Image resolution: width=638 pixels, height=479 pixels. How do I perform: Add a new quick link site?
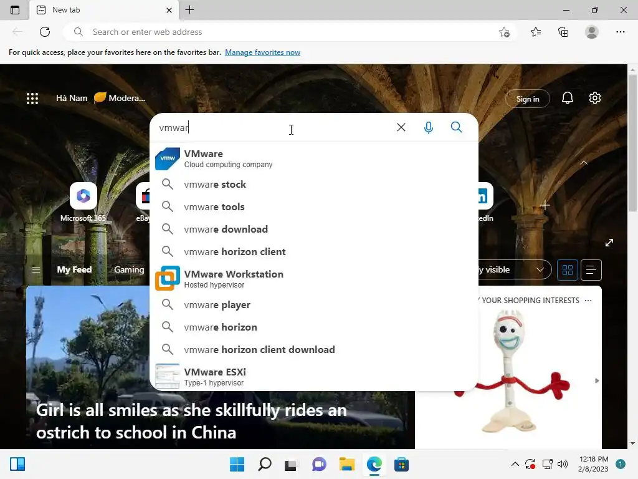coord(545,205)
